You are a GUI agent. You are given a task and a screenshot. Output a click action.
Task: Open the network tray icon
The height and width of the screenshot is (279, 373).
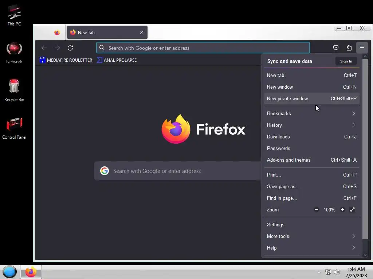328,272
